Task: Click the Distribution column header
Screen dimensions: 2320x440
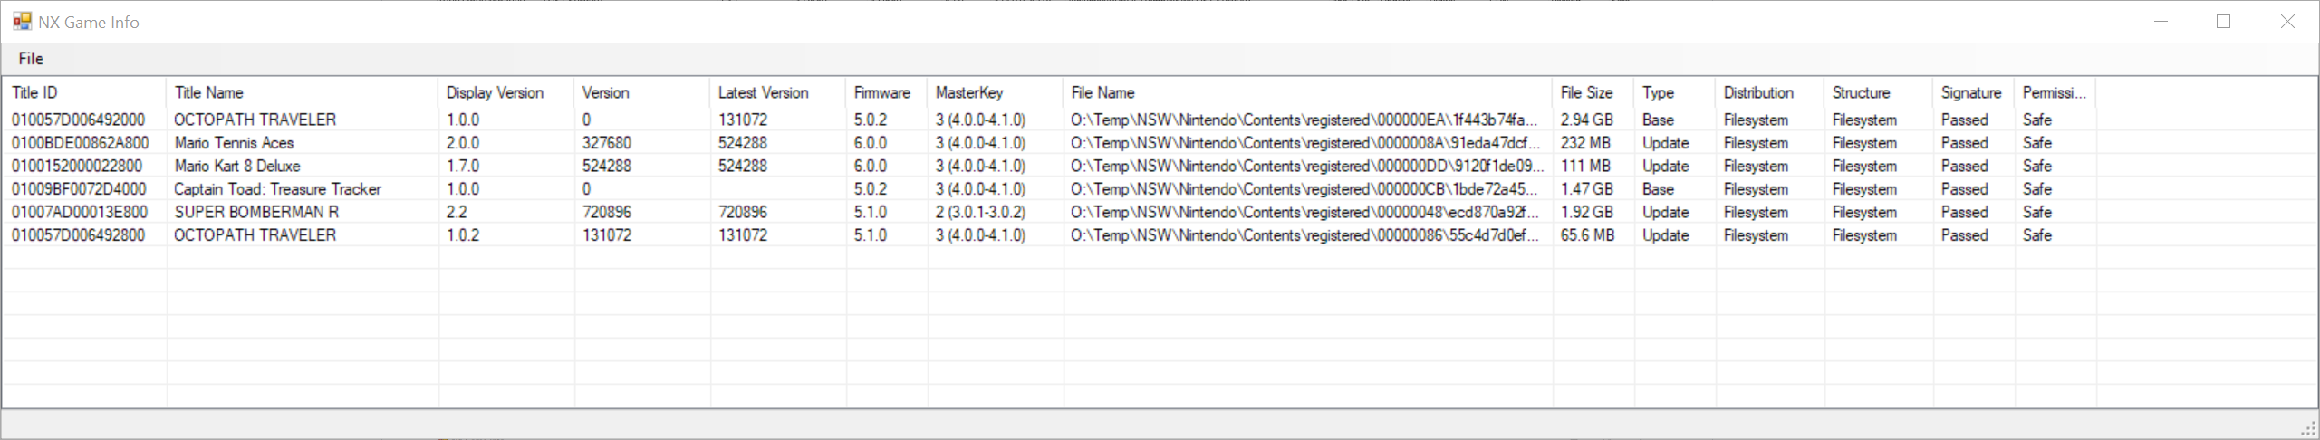Action: click(1769, 92)
